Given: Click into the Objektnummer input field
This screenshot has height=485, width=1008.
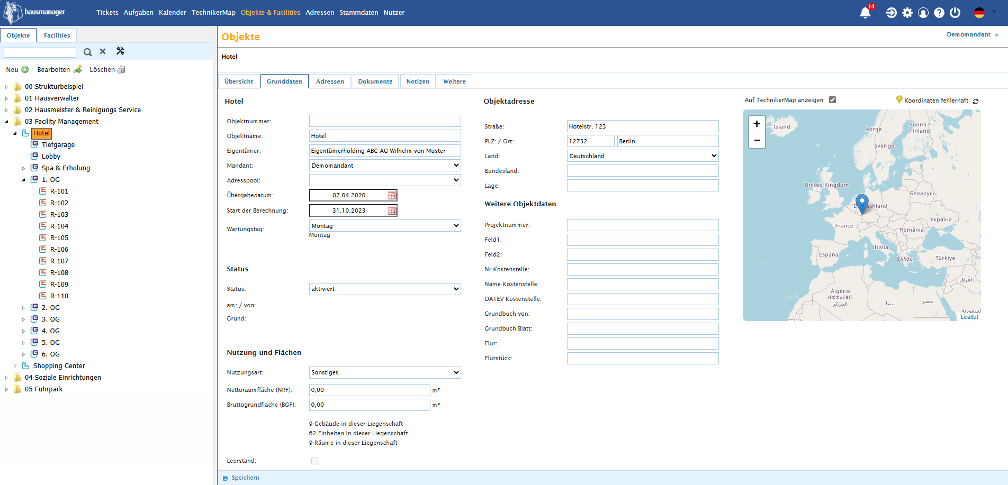Looking at the screenshot, I should 385,121.
